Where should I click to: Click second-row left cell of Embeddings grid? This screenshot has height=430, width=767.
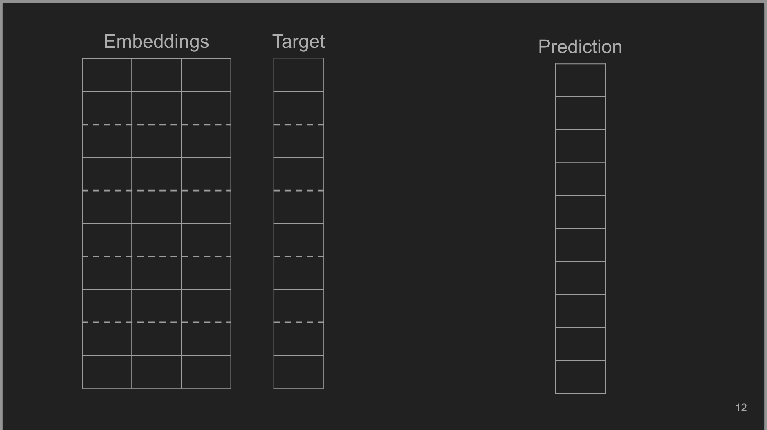point(107,108)
